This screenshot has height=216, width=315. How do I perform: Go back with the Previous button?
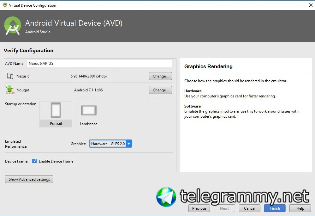[x=199, y=208]
